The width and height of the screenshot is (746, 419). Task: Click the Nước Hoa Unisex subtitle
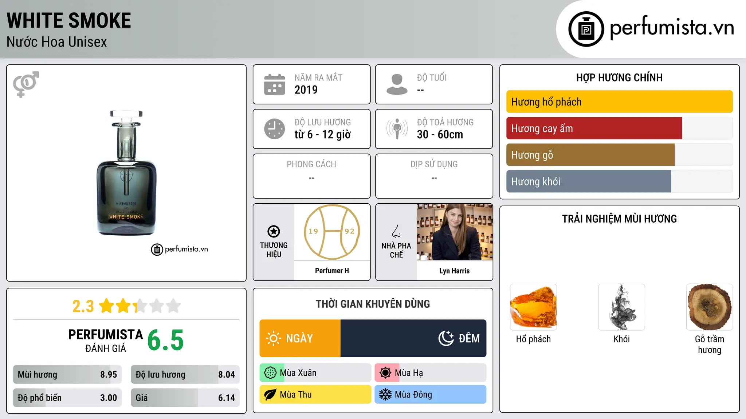coord(57,42)
